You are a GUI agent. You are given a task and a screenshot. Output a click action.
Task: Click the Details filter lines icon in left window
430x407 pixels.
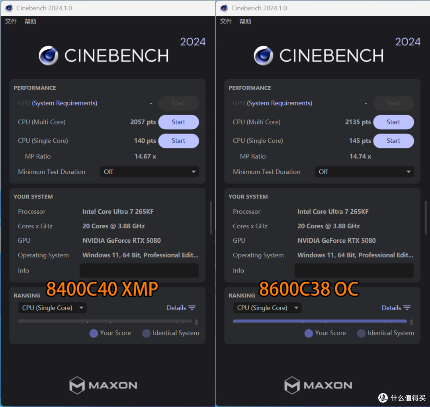(x=192, y=308)
